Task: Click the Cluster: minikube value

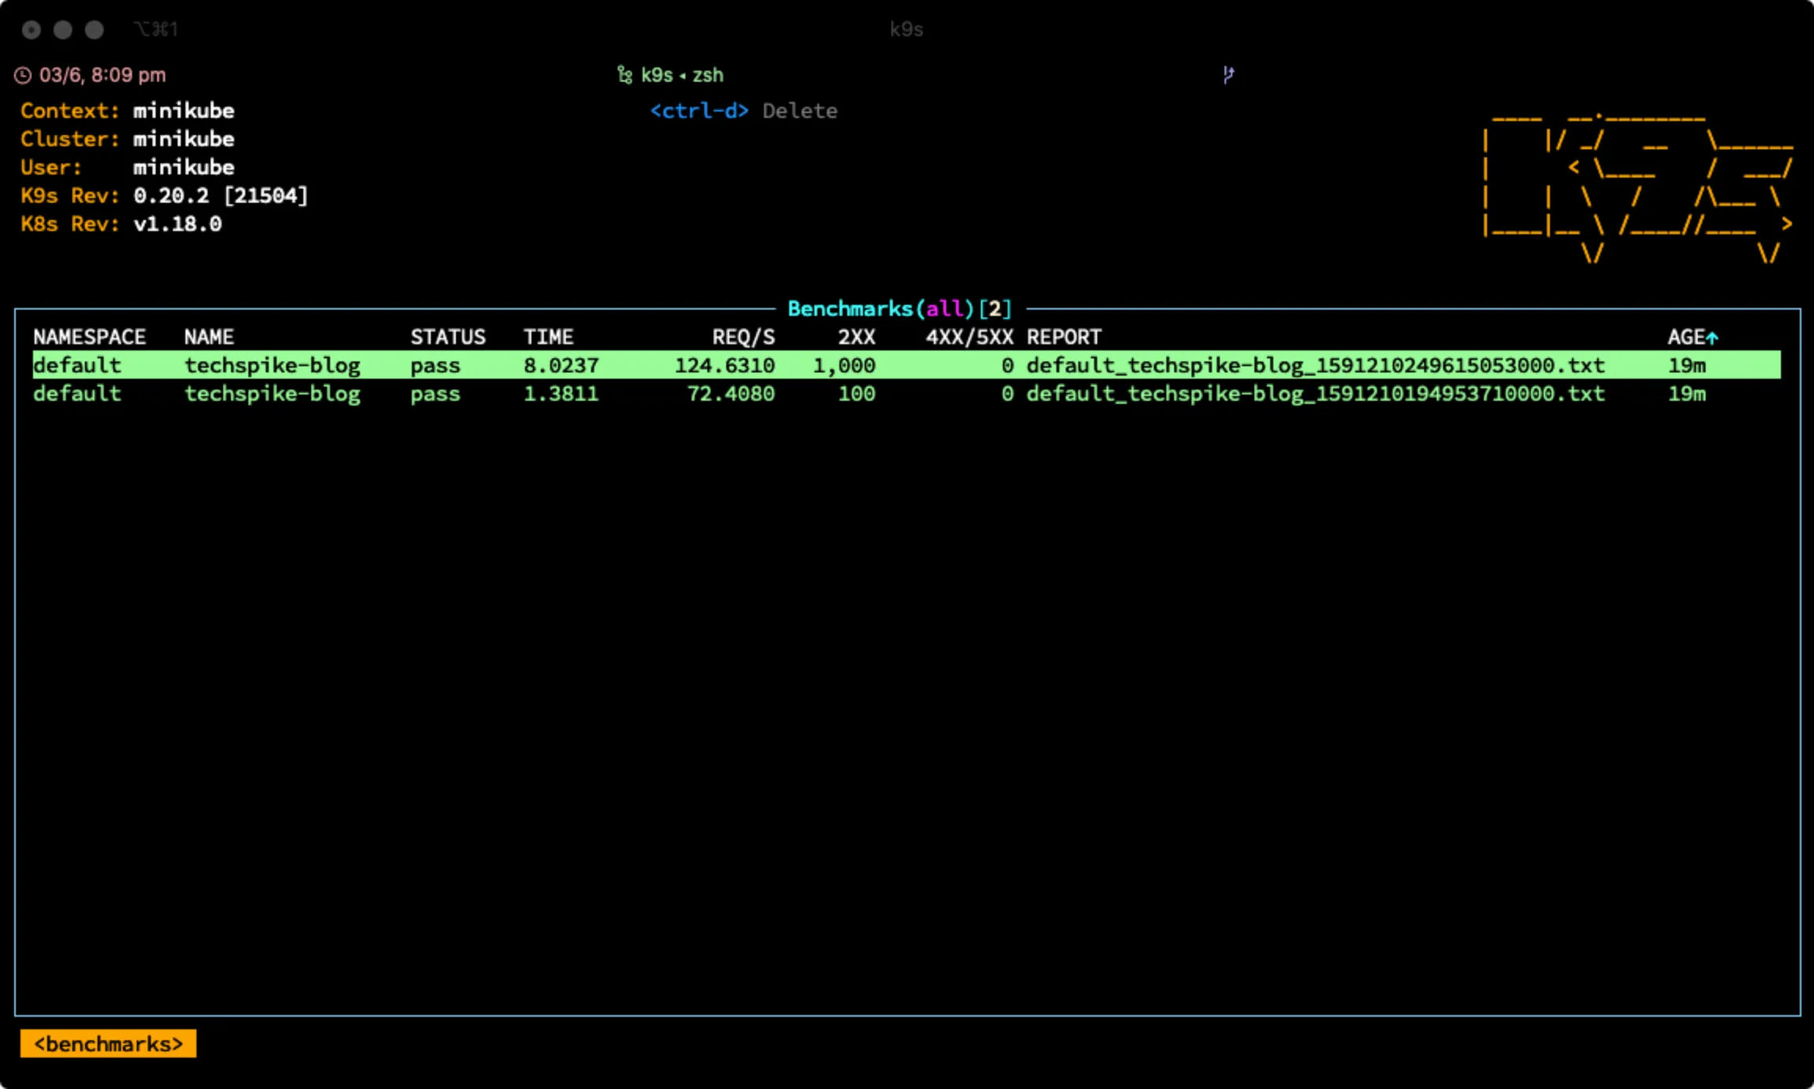Action: click(184, 139)
